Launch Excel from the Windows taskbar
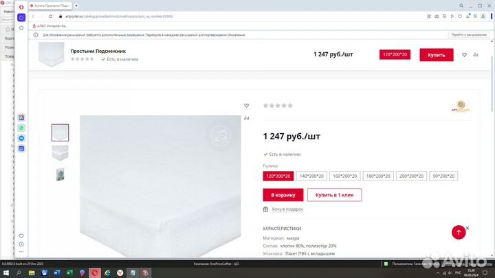 67,273
